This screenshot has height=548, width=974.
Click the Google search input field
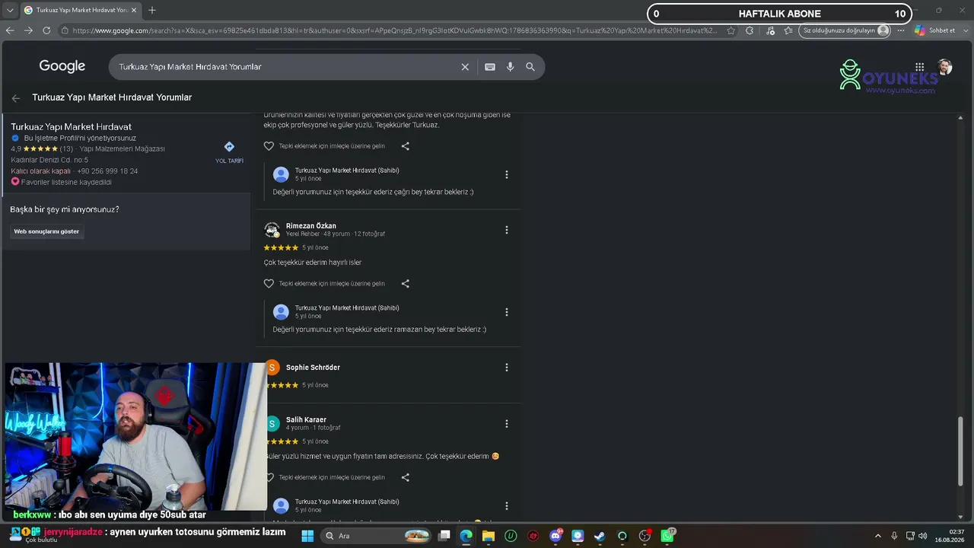point(285,67)
